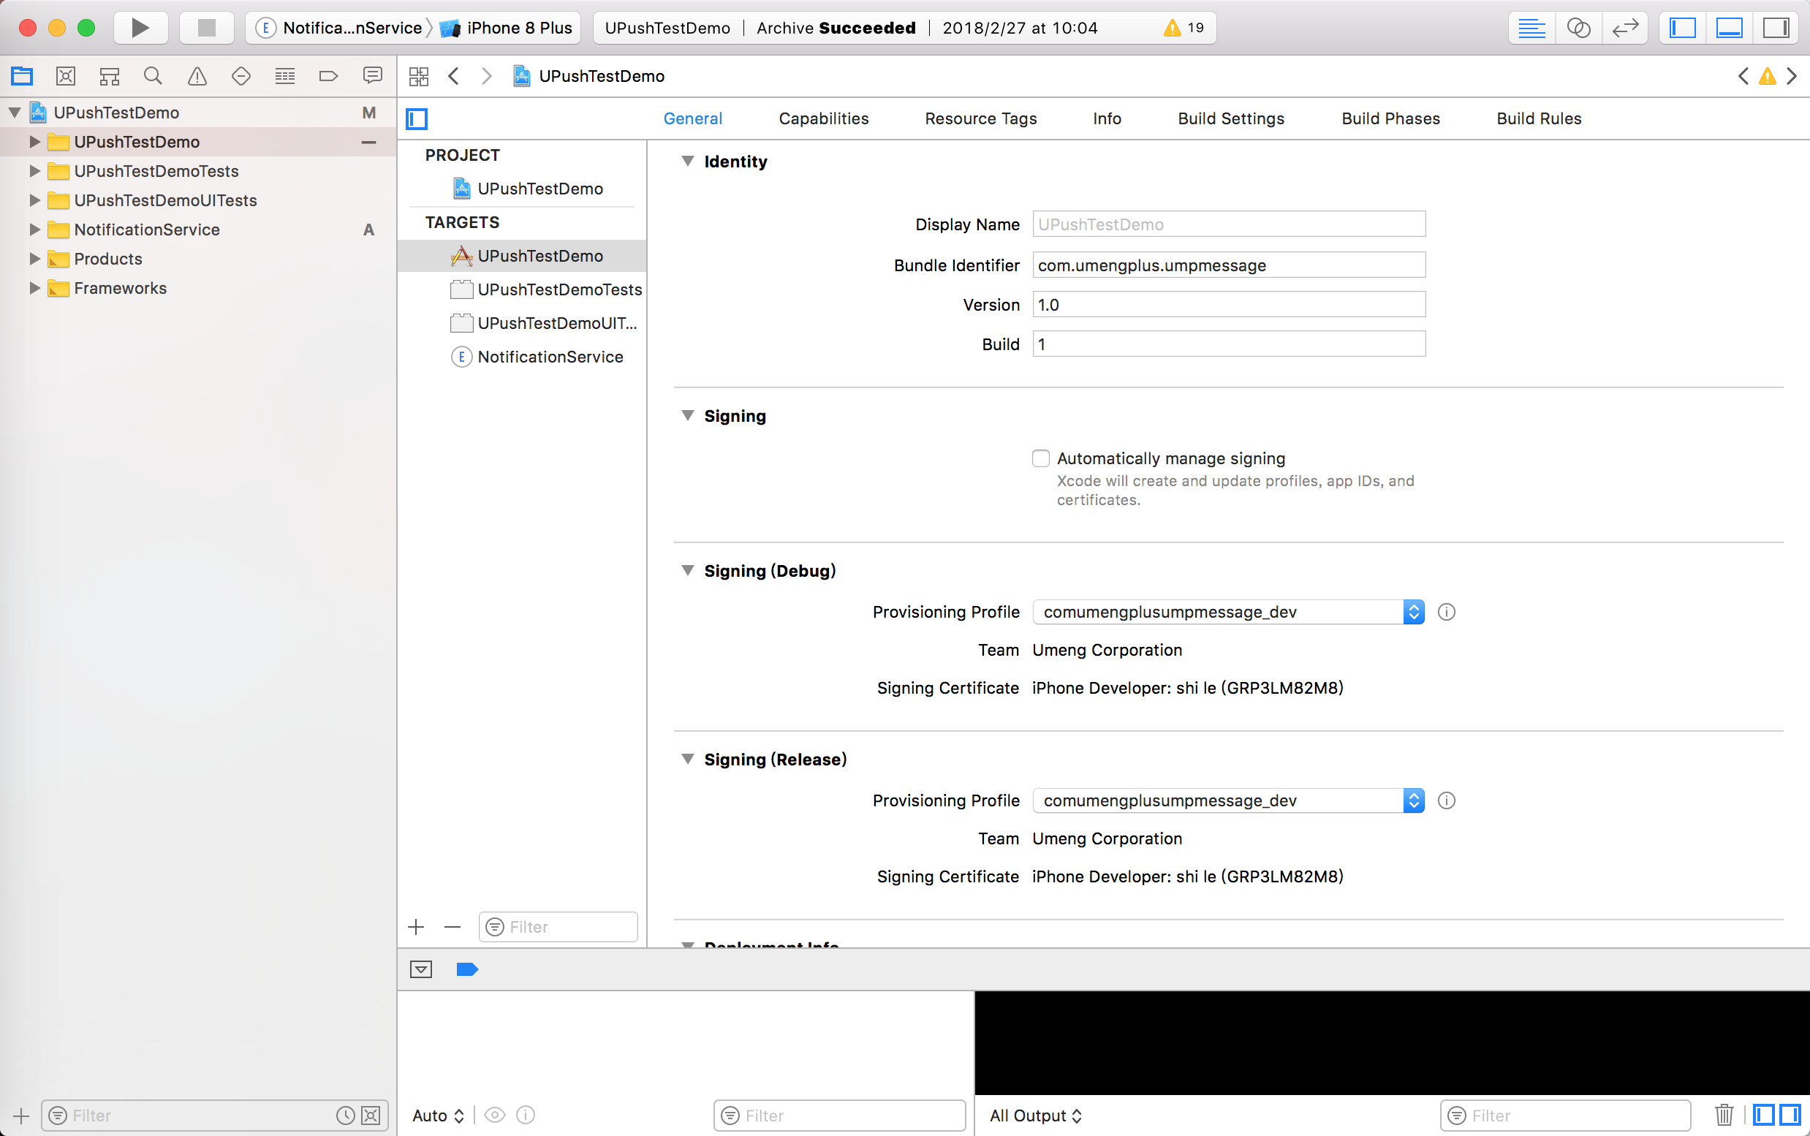
Task: Expand the Frameworks folder
Action: coord(34,289)
